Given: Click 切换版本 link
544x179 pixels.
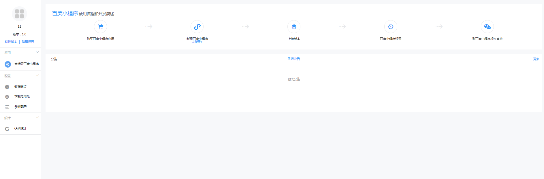Looking at the screenshot, I should tap(11, 42).
